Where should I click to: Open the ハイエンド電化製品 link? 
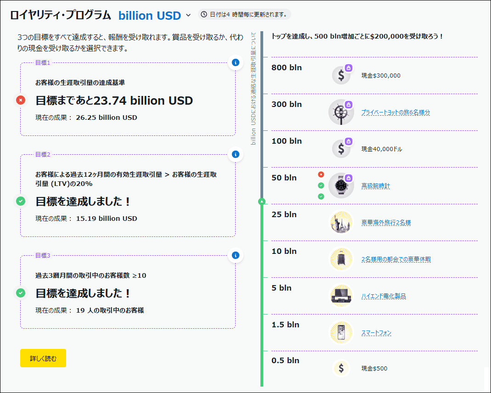(384, 296)
